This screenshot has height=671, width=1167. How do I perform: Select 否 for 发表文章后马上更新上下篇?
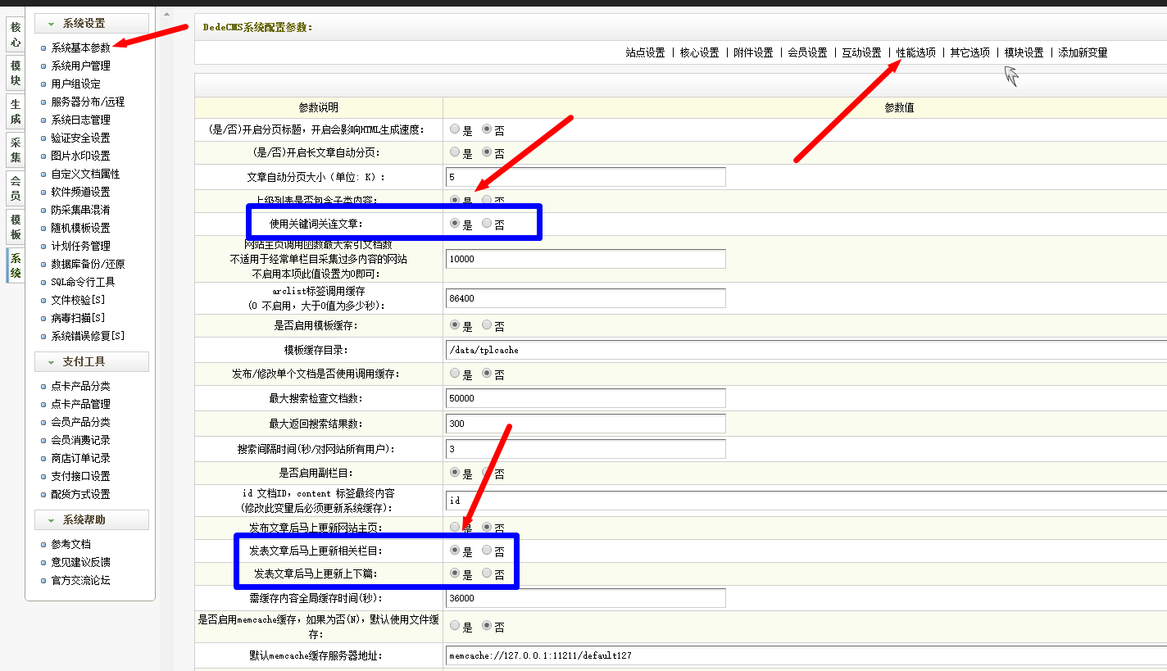tap(488, 574)
